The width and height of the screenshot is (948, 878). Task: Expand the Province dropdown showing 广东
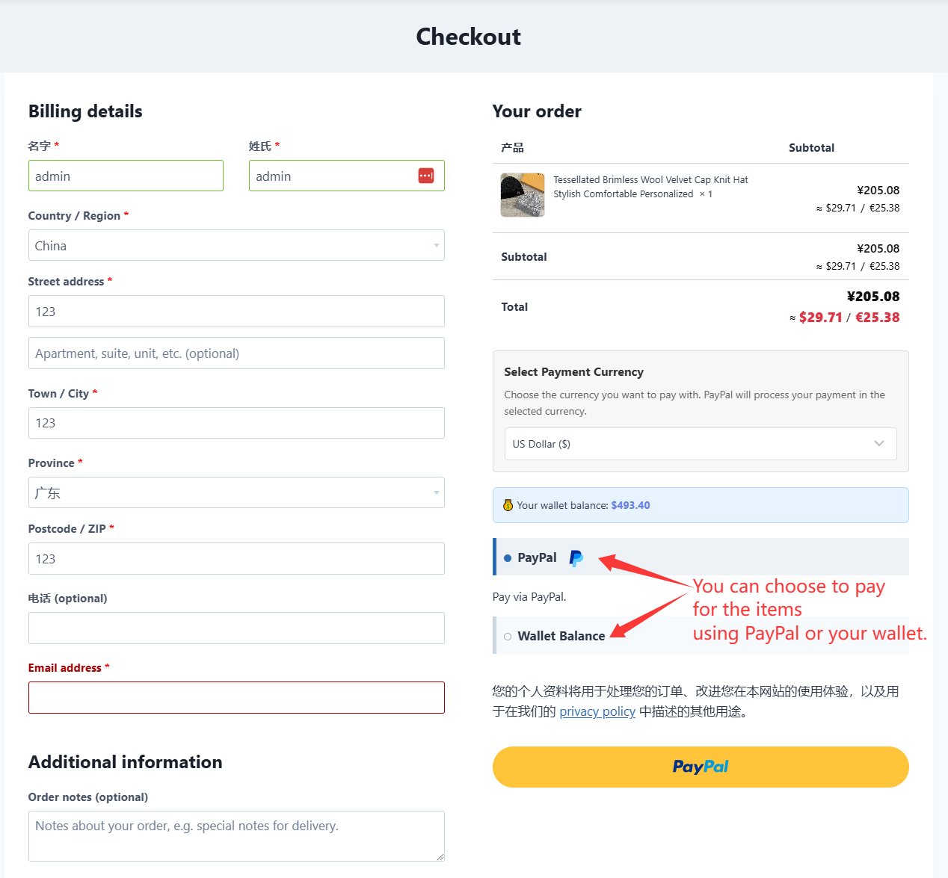pos(236,492)
